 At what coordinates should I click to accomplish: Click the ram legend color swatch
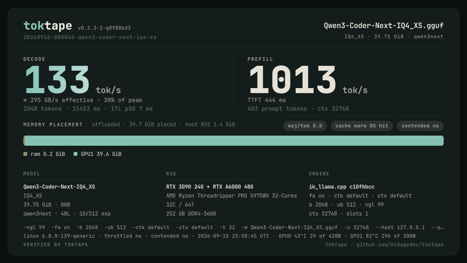pyautogui.click(x=25, y=154)
